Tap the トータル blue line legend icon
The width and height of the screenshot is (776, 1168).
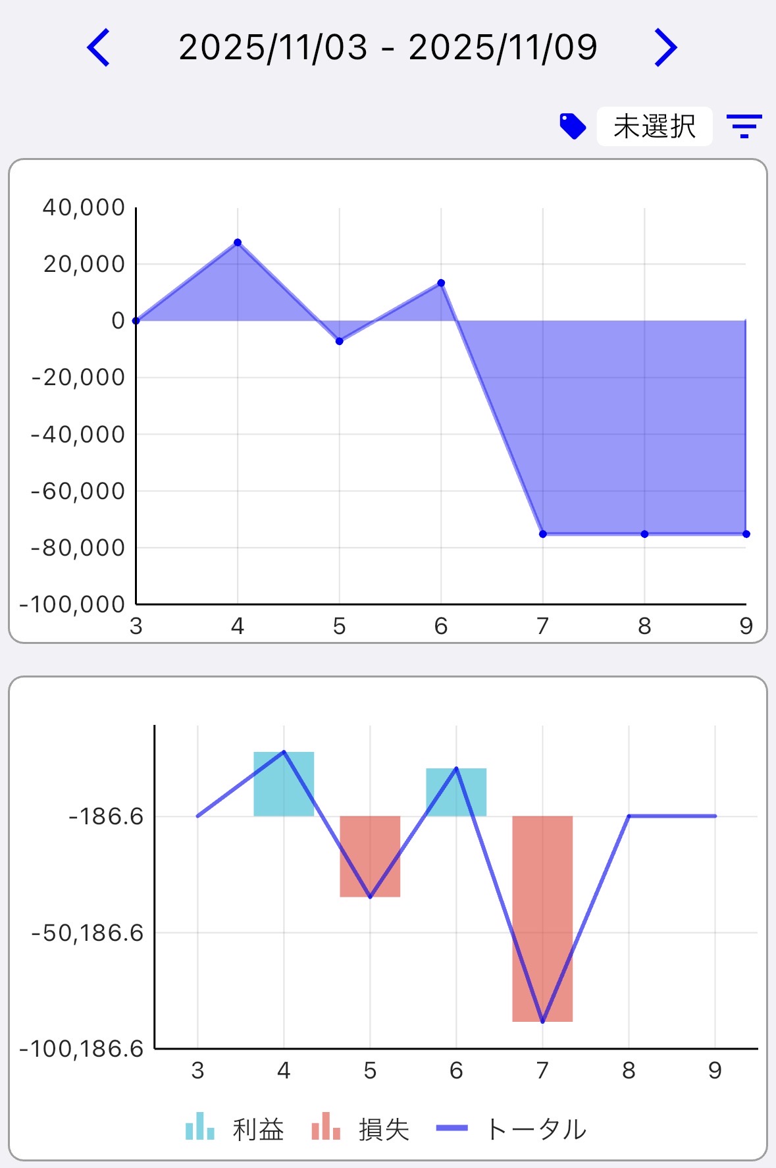(x=452, y=1128)
